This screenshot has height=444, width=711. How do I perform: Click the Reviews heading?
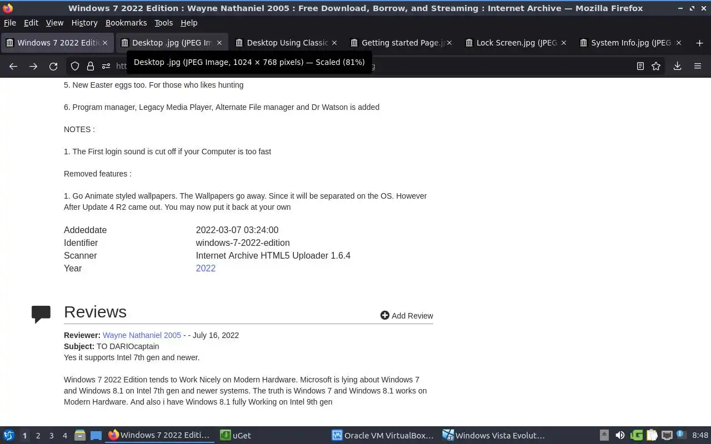coord(95,312)
